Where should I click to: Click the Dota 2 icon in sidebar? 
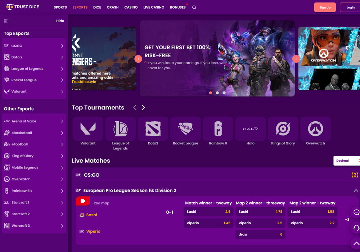(x=6, y=57)
